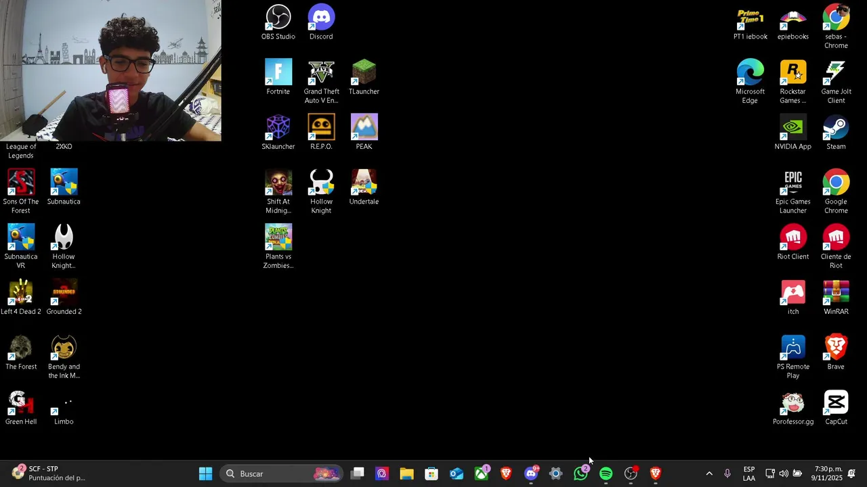This screenshot has width=867, height=487.
Task: Select the Rockstar Games launcher icon
Action: click(x=793, y=82)
